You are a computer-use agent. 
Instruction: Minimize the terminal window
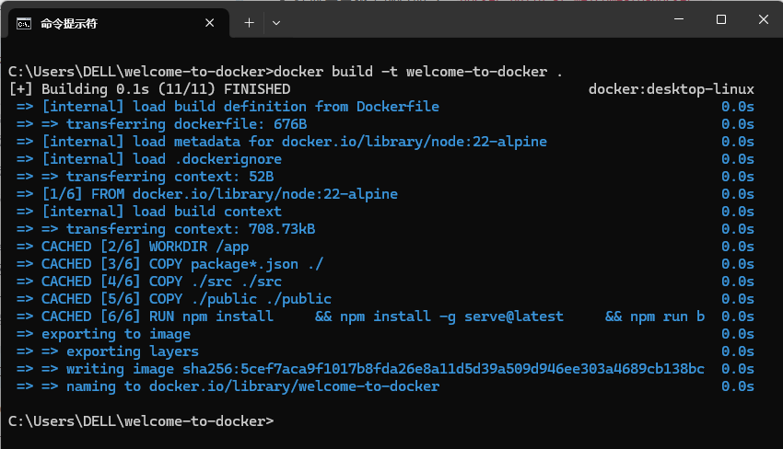click(679, 19)
